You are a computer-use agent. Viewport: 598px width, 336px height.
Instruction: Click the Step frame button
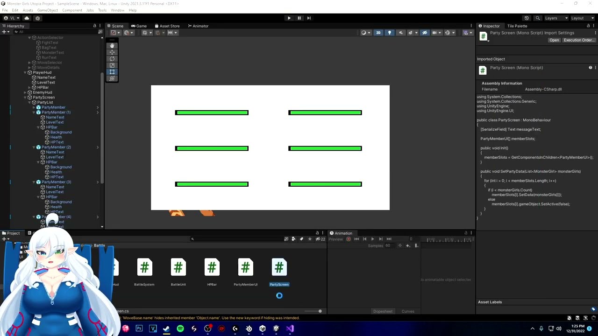coord(309,18)
